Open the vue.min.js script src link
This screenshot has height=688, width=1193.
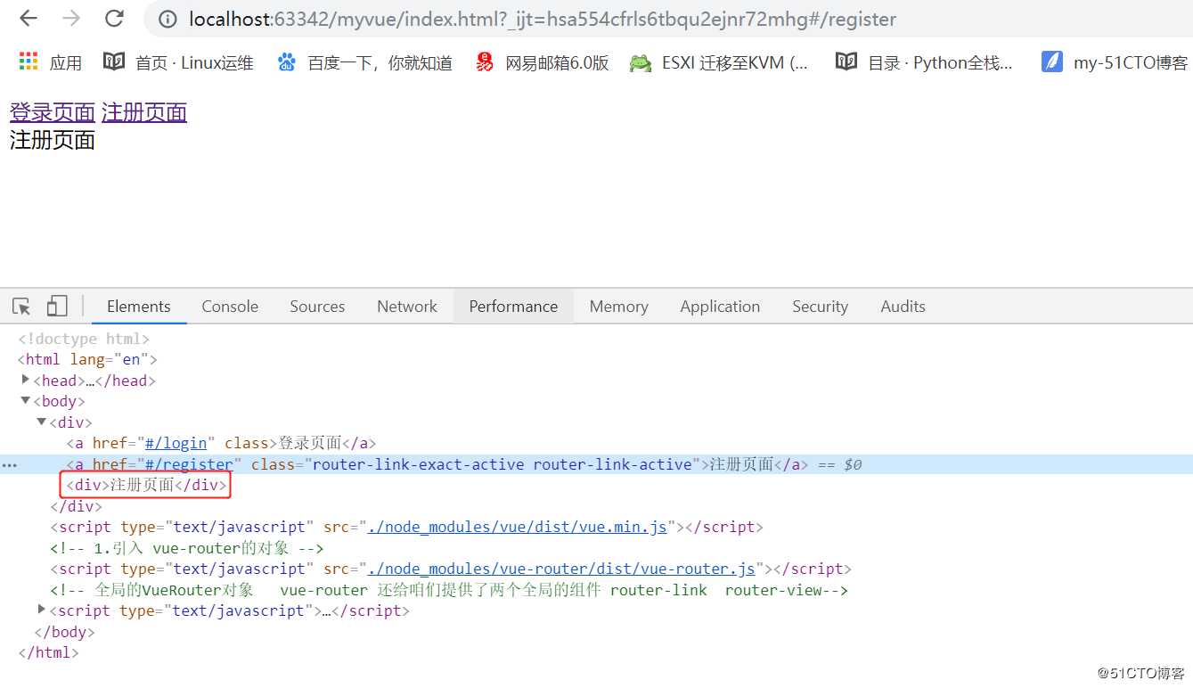pos(517,527)
